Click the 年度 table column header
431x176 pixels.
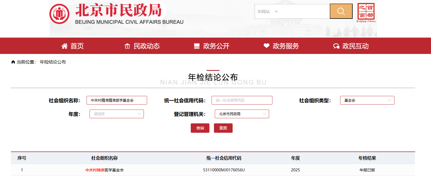[295, 158]
